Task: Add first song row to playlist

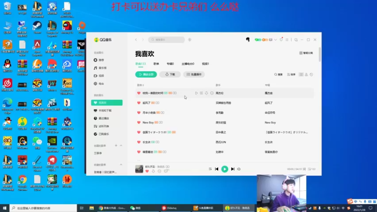Action: coord(201,93)
